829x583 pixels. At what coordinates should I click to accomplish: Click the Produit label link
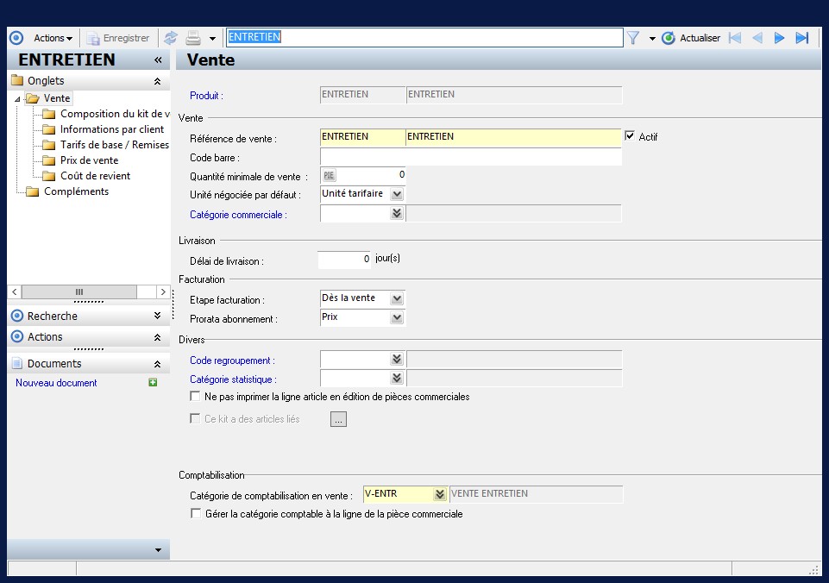pos(206,96)
